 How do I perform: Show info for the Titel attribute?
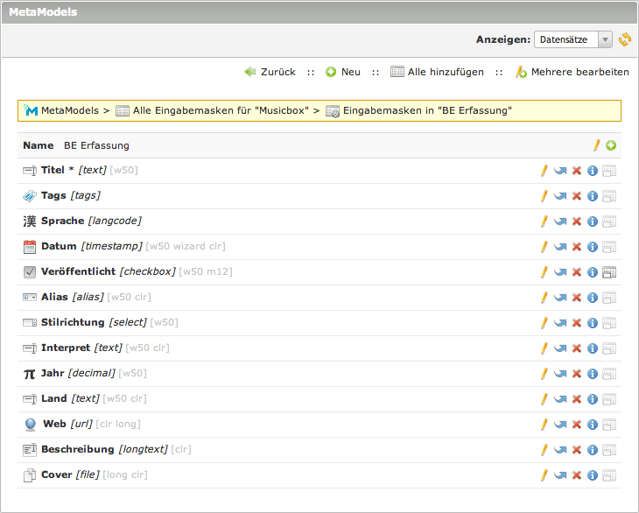pyautogui.click(x=593, y=171)
